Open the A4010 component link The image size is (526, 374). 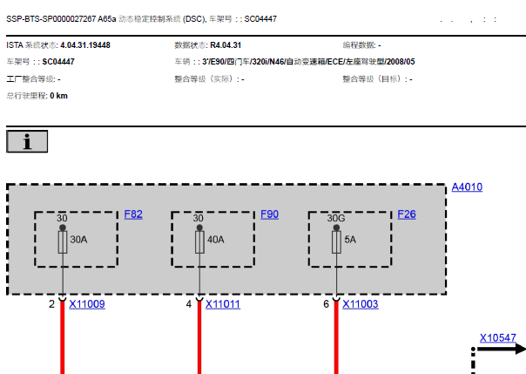pos(467,187)
